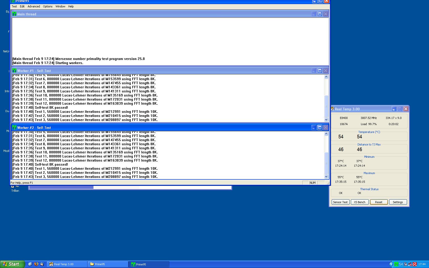Launch Internet Explorer from Quick Launch
The width and height of the screenshot is (429, 268).
(x=30, y=264)
